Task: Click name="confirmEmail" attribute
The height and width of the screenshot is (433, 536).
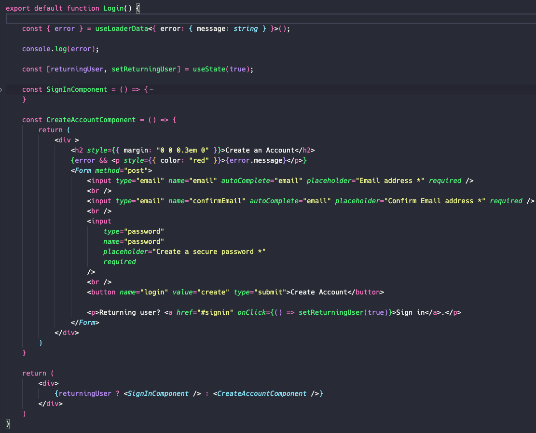Action: point(207,201)
